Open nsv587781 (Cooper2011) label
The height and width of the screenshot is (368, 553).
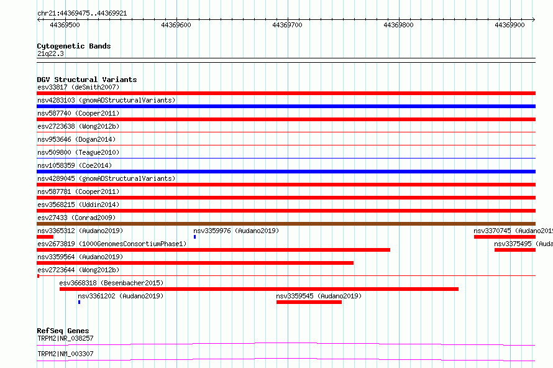[78, 191]
